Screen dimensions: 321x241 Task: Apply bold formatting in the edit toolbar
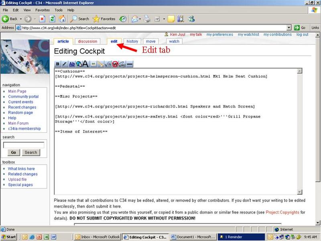pos(58,64)
